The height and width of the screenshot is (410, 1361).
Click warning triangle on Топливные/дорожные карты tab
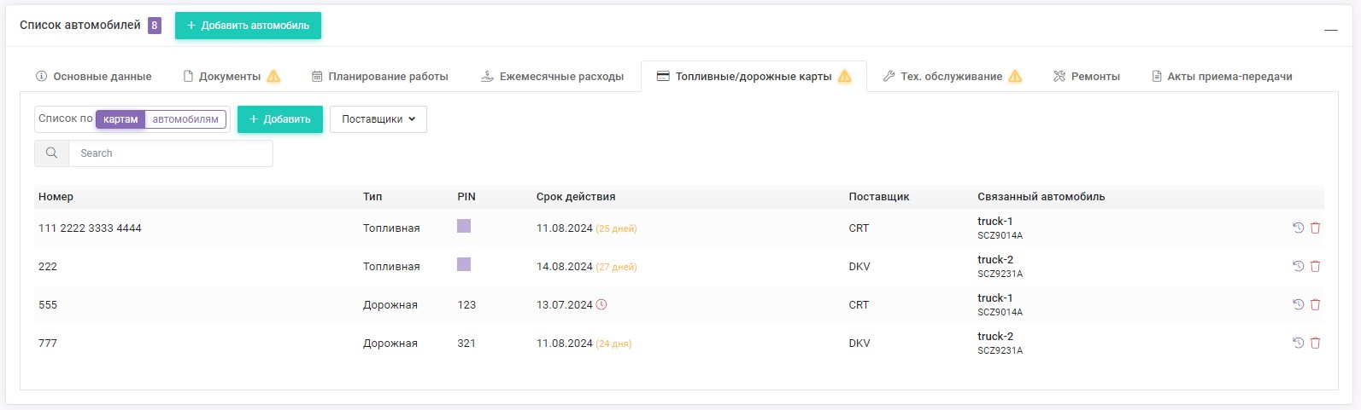[x=844, y=76]
